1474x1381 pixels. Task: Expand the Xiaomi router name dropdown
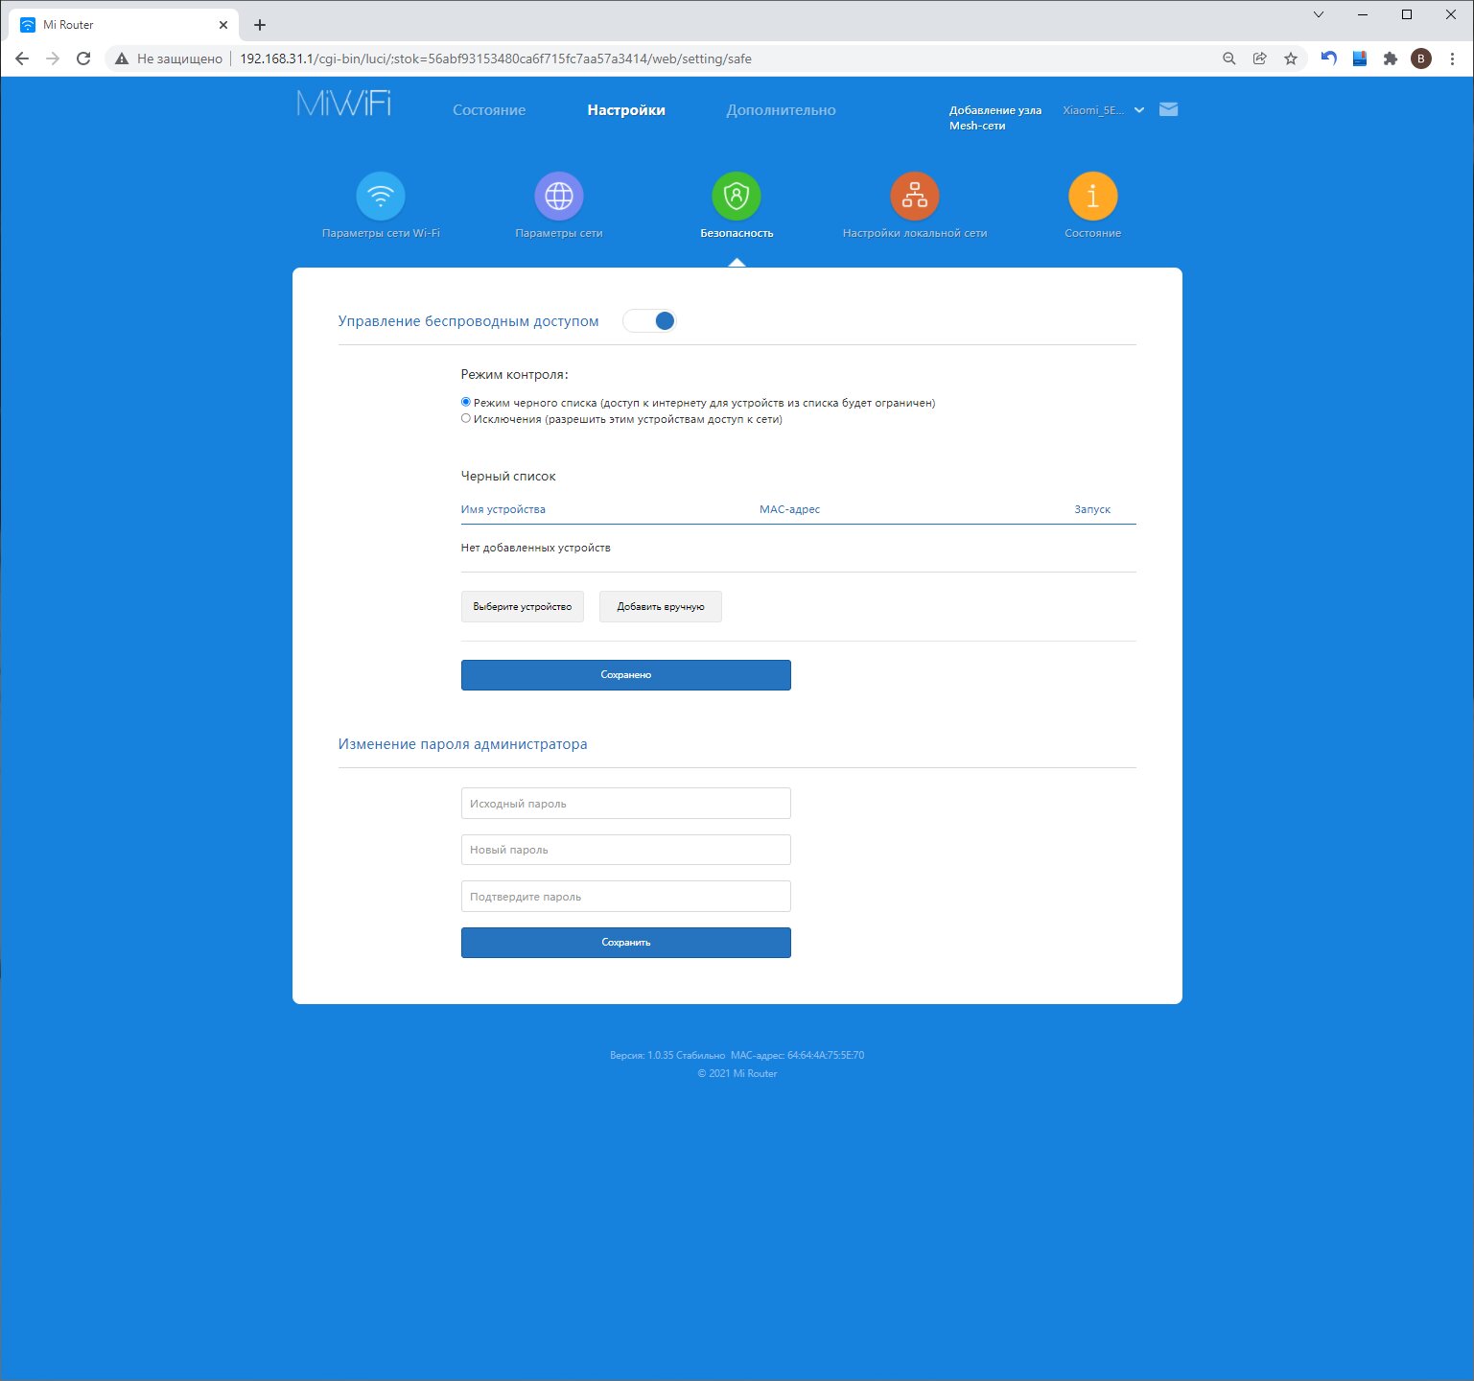(1138, 110)
